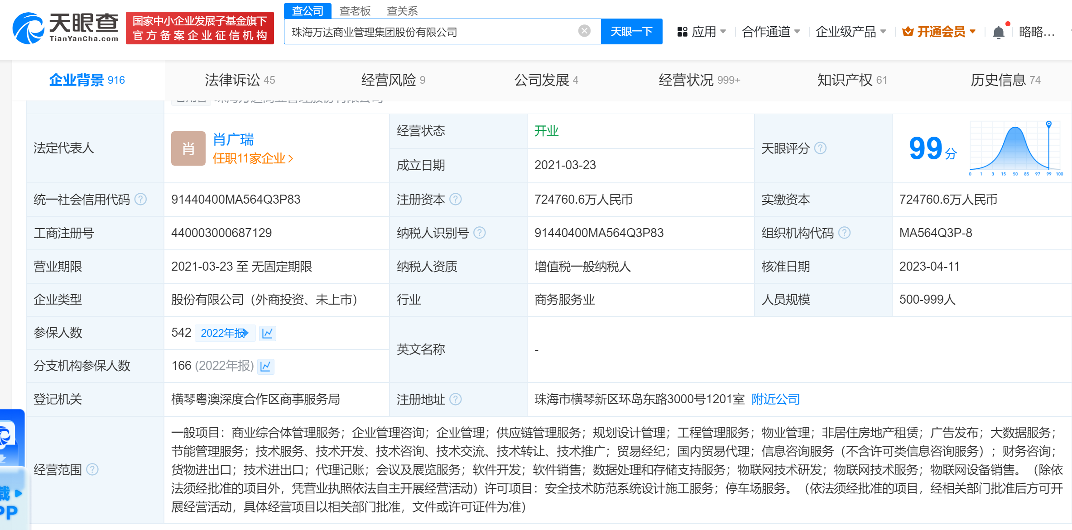Clear the search box with X icon
This screenshot has width=1072, height=530.
point(584,31)
